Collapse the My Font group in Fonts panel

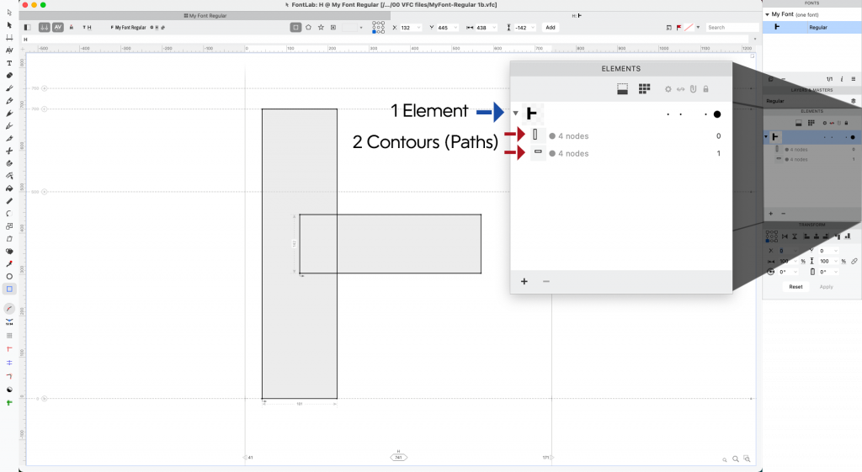pyautogui.click(x=768, y=15)
